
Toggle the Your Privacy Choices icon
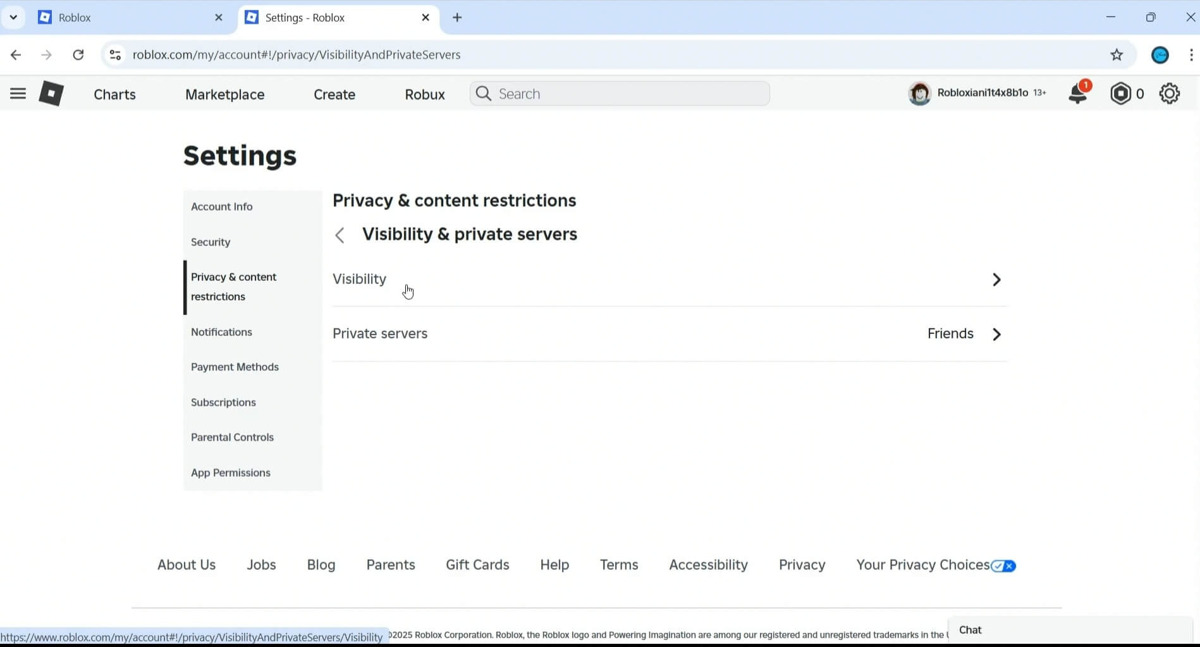(x=1003, y=566)
